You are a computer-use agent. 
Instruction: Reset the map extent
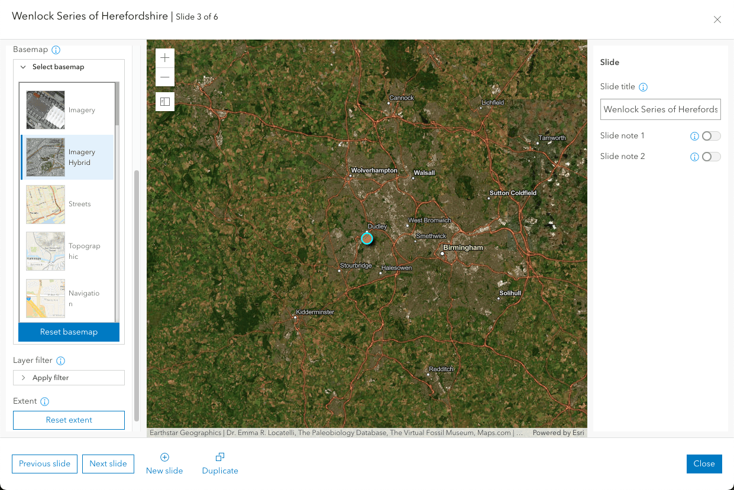point(69,420)
